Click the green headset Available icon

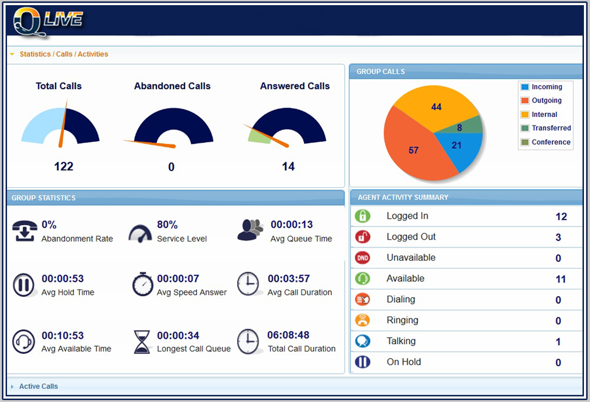[363, 279]
